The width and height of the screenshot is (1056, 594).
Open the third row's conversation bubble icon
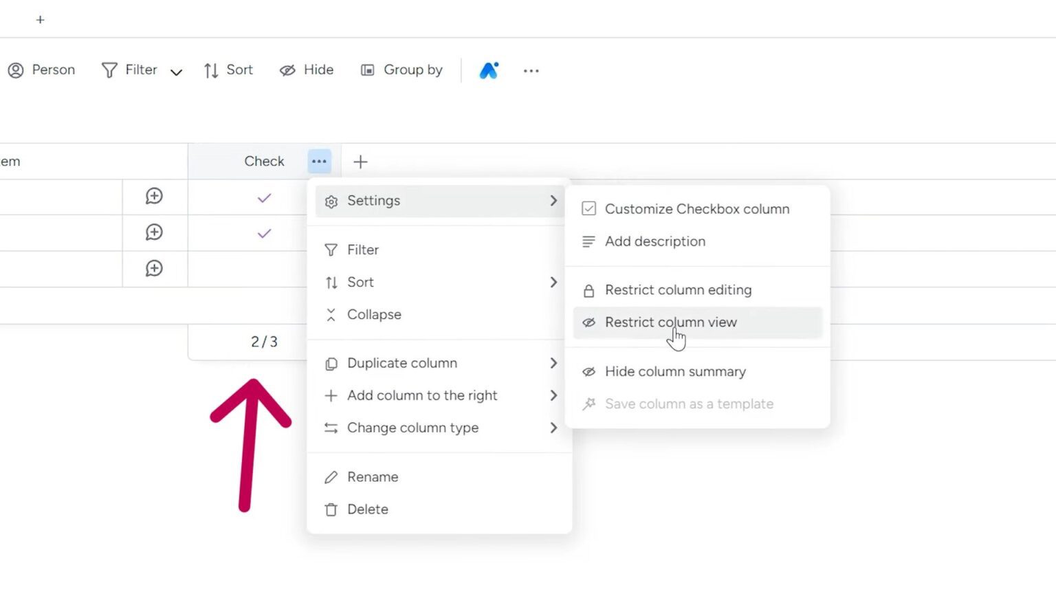coord(154,268)
